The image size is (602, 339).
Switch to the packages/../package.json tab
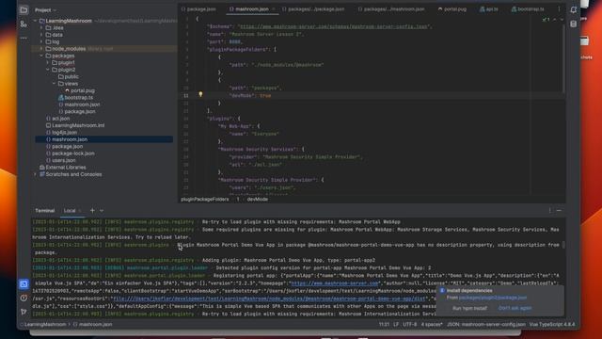[x=313, y=8]
